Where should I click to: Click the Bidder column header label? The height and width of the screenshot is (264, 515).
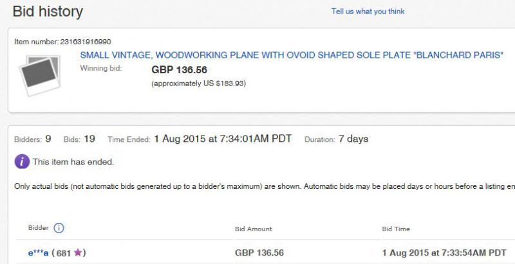(x=39, y=228)
